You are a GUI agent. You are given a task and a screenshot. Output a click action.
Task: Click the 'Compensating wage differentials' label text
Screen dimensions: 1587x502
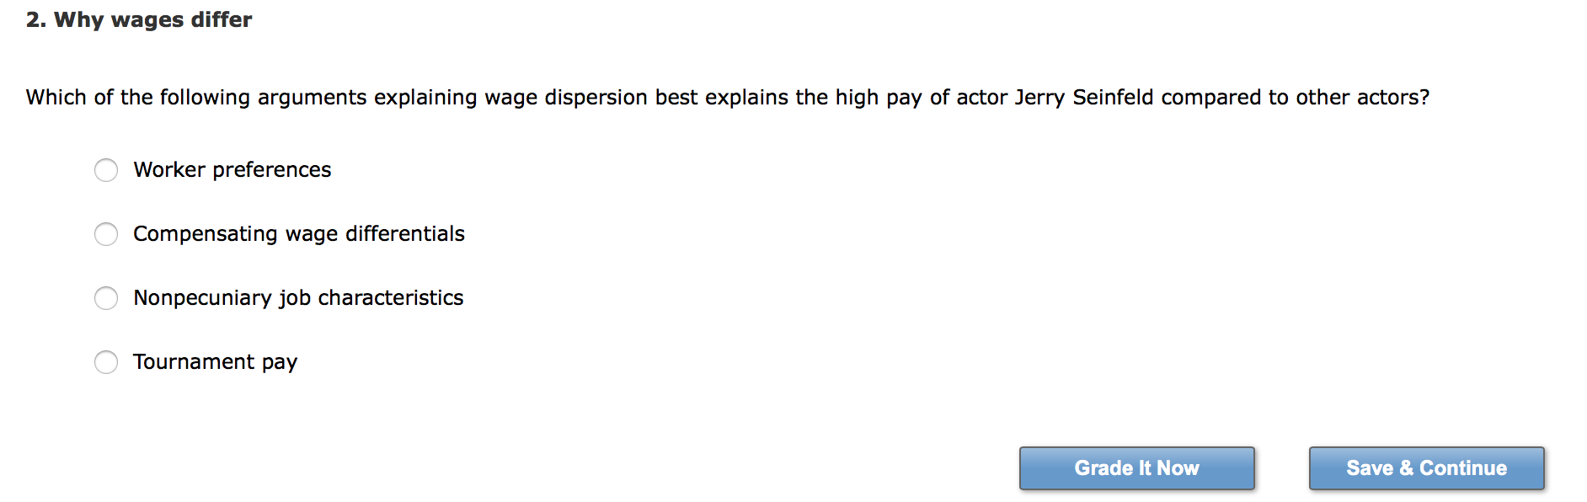(x=299, y=234)
